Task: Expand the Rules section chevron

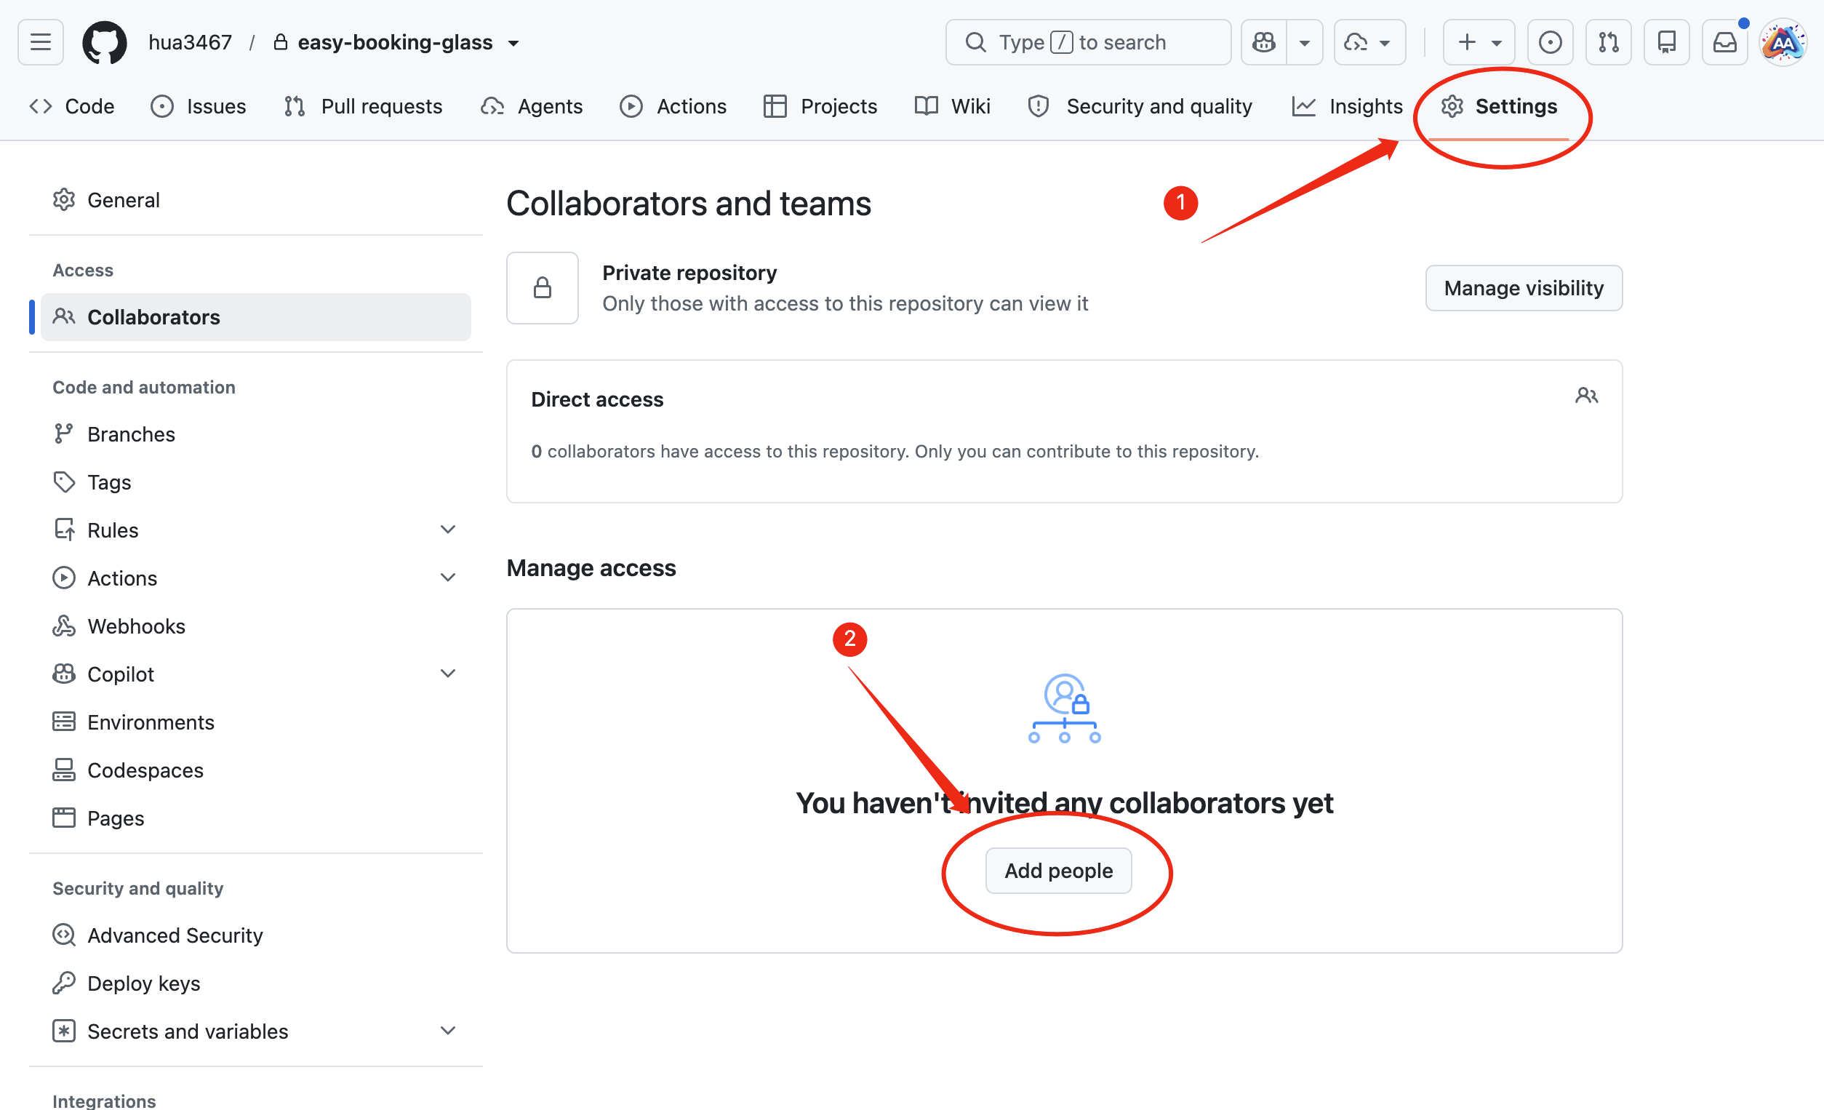Action: [x=448, y=530]
